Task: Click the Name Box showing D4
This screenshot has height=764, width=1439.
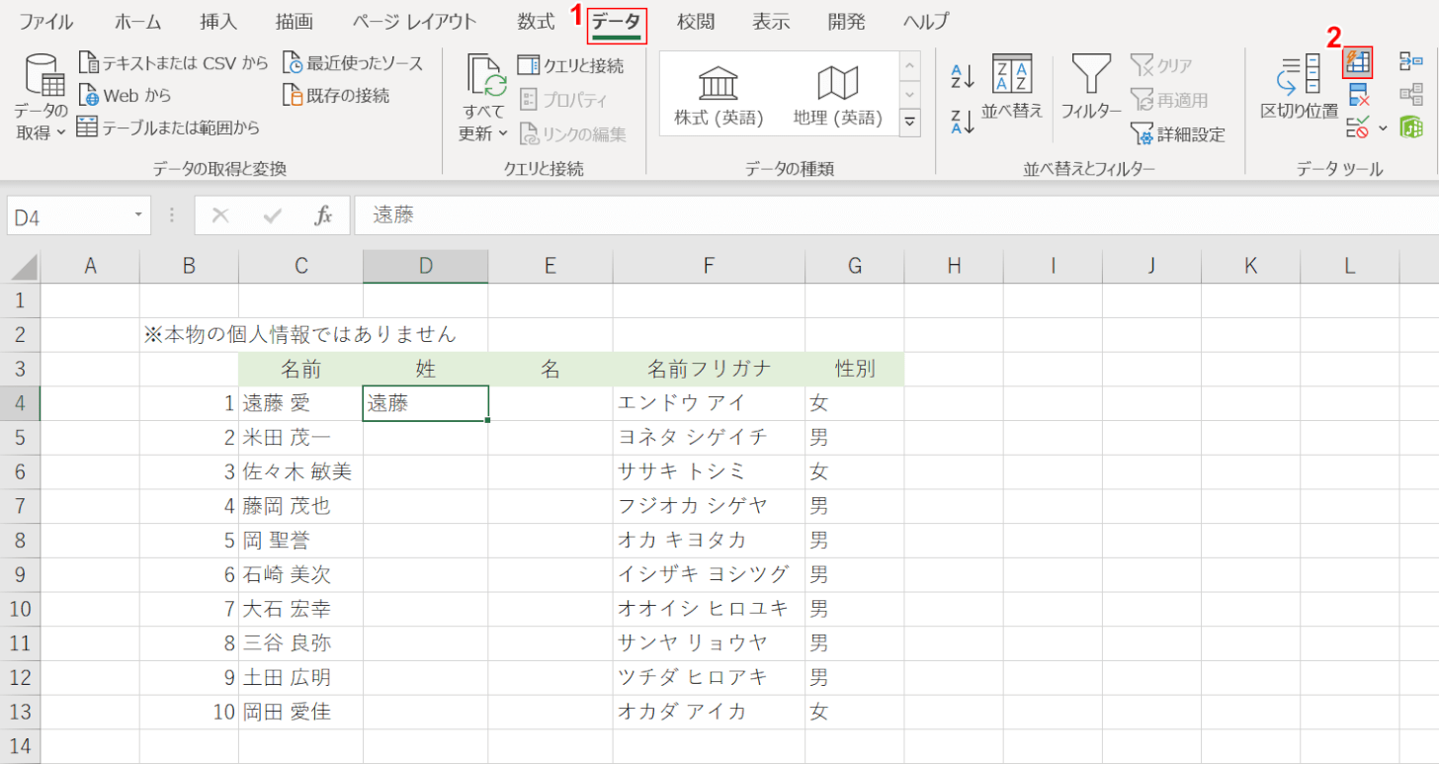Action: tap(67, 216)
